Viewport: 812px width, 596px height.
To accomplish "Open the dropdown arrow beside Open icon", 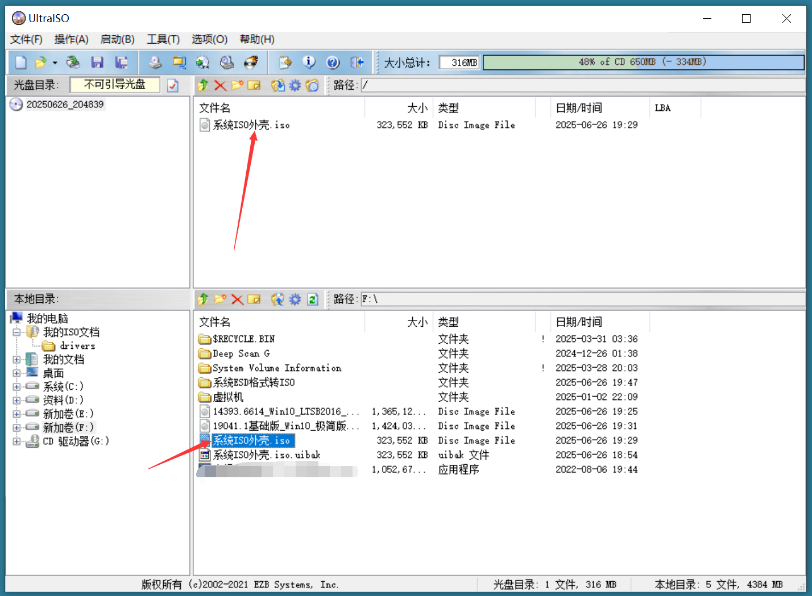I will pyautogui.click(x=55, y=62).
